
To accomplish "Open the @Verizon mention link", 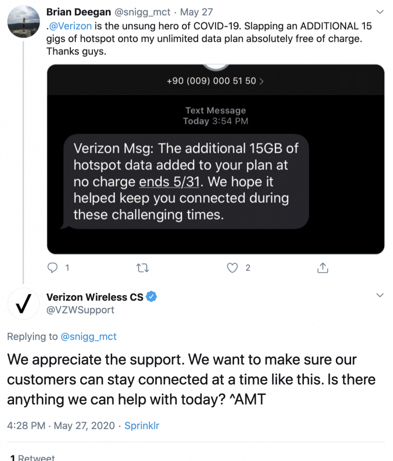I will coord(70,26).
